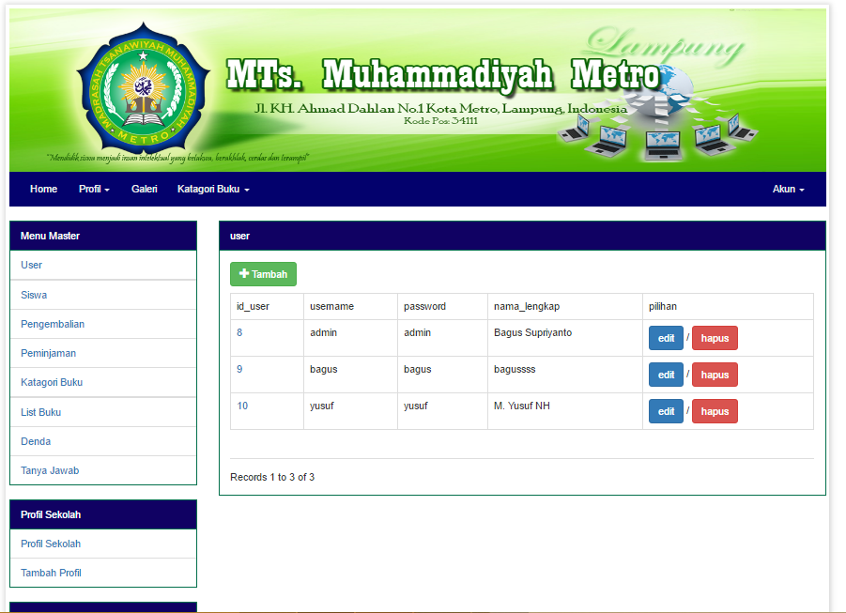Open List Buku in the sidebar

[x=103, y=412]
